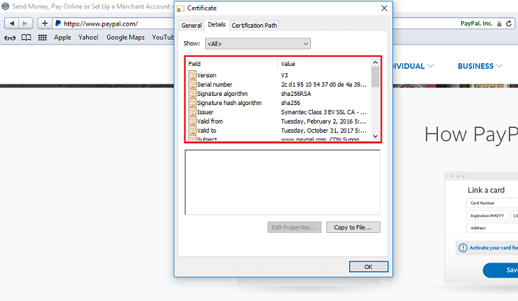Open the Apple bookmark
This screenshot has width=518, height=301.
pos(62,38)
